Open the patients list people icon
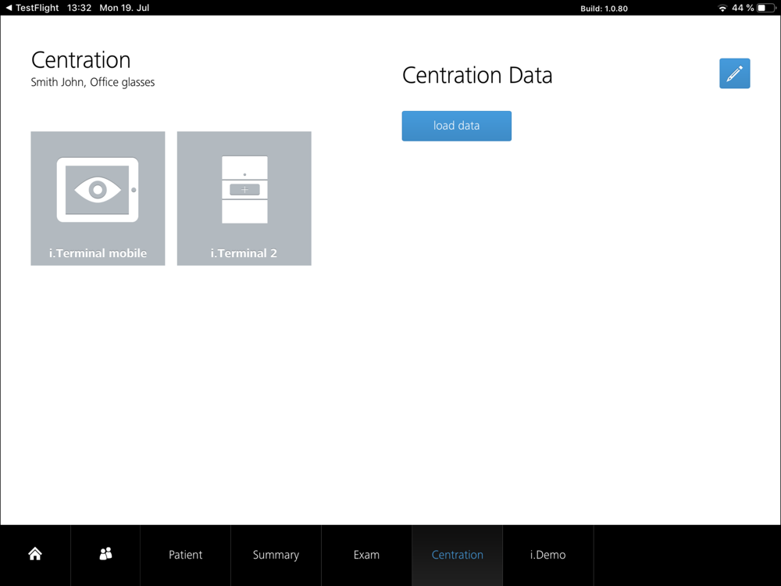The width and height of the screenshot is (781, 586). [105, 554]
